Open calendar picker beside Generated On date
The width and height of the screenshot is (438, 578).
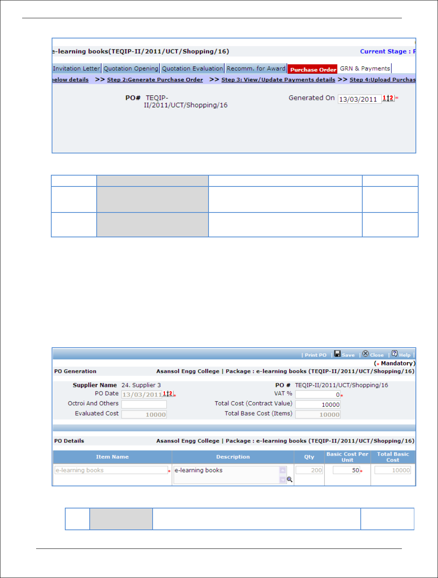[x=388, y=98]
